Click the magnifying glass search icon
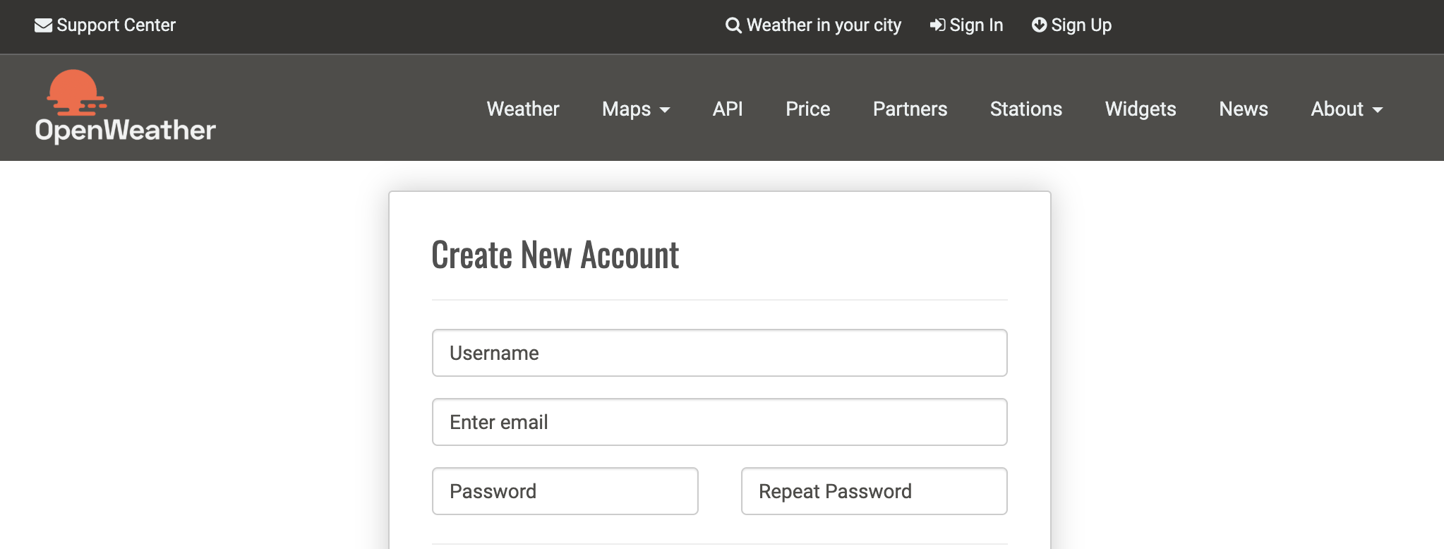Image resolution: width=1444 pixels, height=549 pixels. coord(733,25)
